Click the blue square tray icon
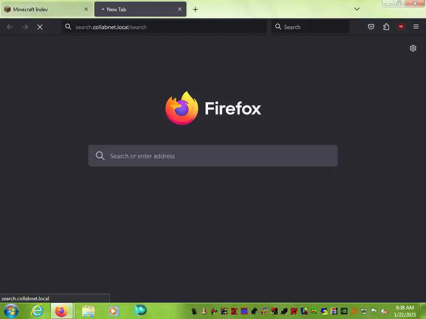Screen dimensions: 426x319 coord(244,311)
